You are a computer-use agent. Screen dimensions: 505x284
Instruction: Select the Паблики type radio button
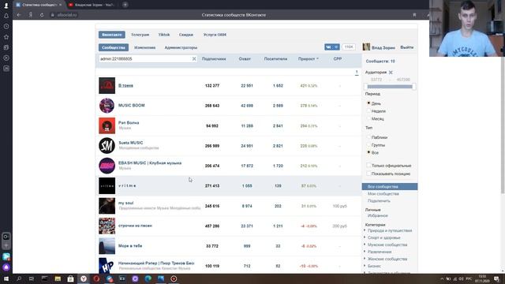368,137
